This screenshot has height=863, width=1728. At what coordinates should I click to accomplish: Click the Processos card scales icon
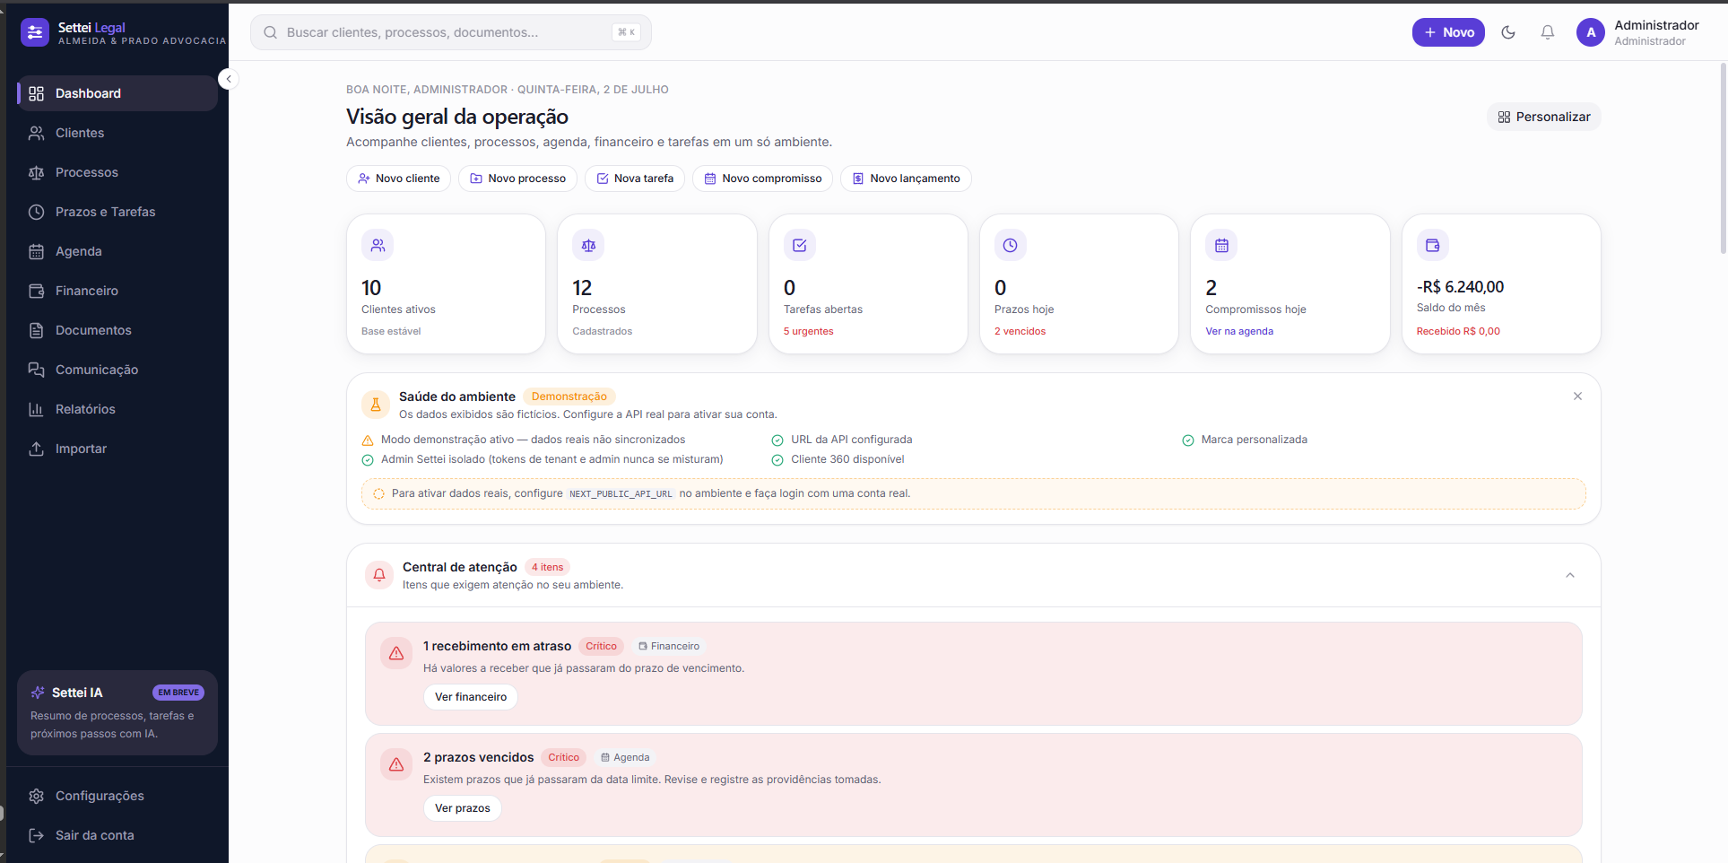click(588, 245)
